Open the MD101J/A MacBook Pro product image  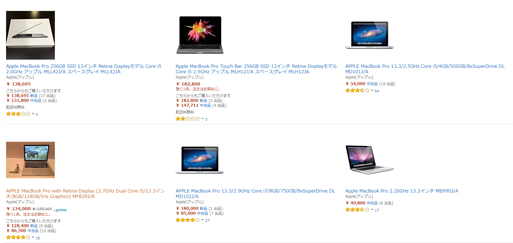pos(370,35)
